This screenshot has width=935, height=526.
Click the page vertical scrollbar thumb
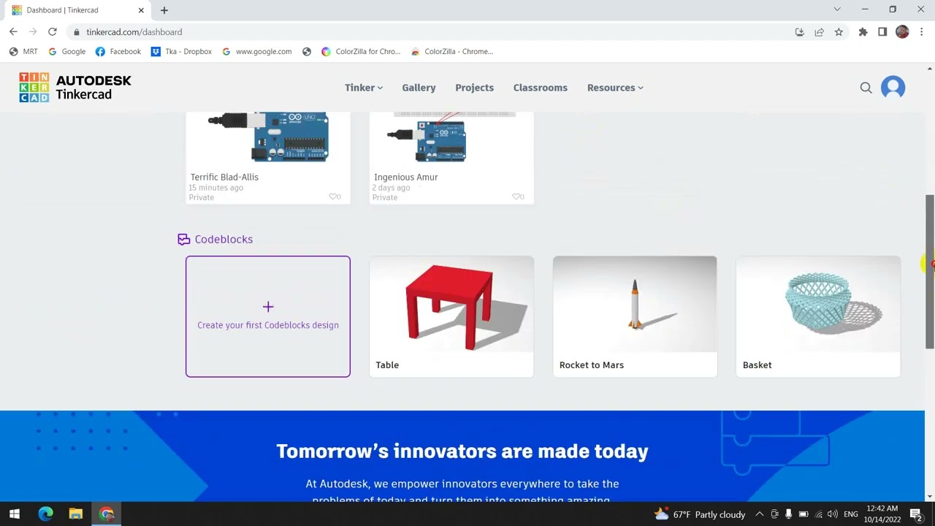tap(930, 272)
